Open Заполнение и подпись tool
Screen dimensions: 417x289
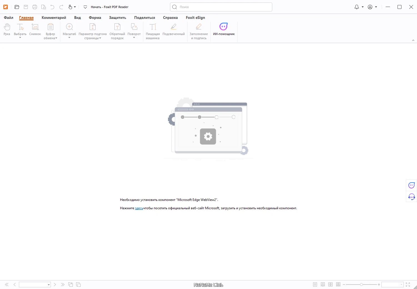(199, 31)
